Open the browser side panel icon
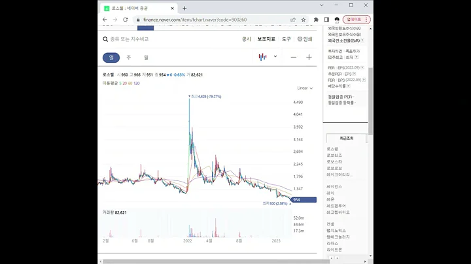Viewport: 471px width, 264px height. click(x=326, y=20)
